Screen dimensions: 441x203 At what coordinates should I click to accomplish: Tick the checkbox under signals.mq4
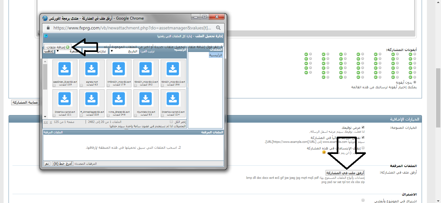(81, 85)
